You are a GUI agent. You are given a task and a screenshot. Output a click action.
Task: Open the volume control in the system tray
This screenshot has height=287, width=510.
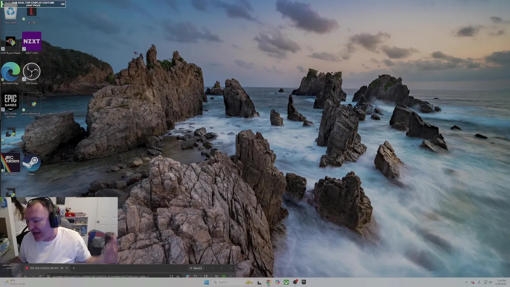490,282
